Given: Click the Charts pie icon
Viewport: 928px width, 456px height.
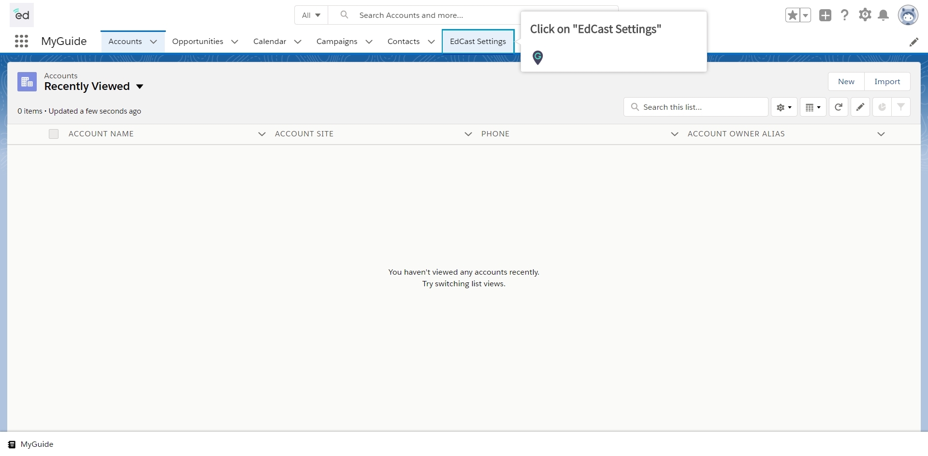Looking at the screenshot, I should coord(882,107).
